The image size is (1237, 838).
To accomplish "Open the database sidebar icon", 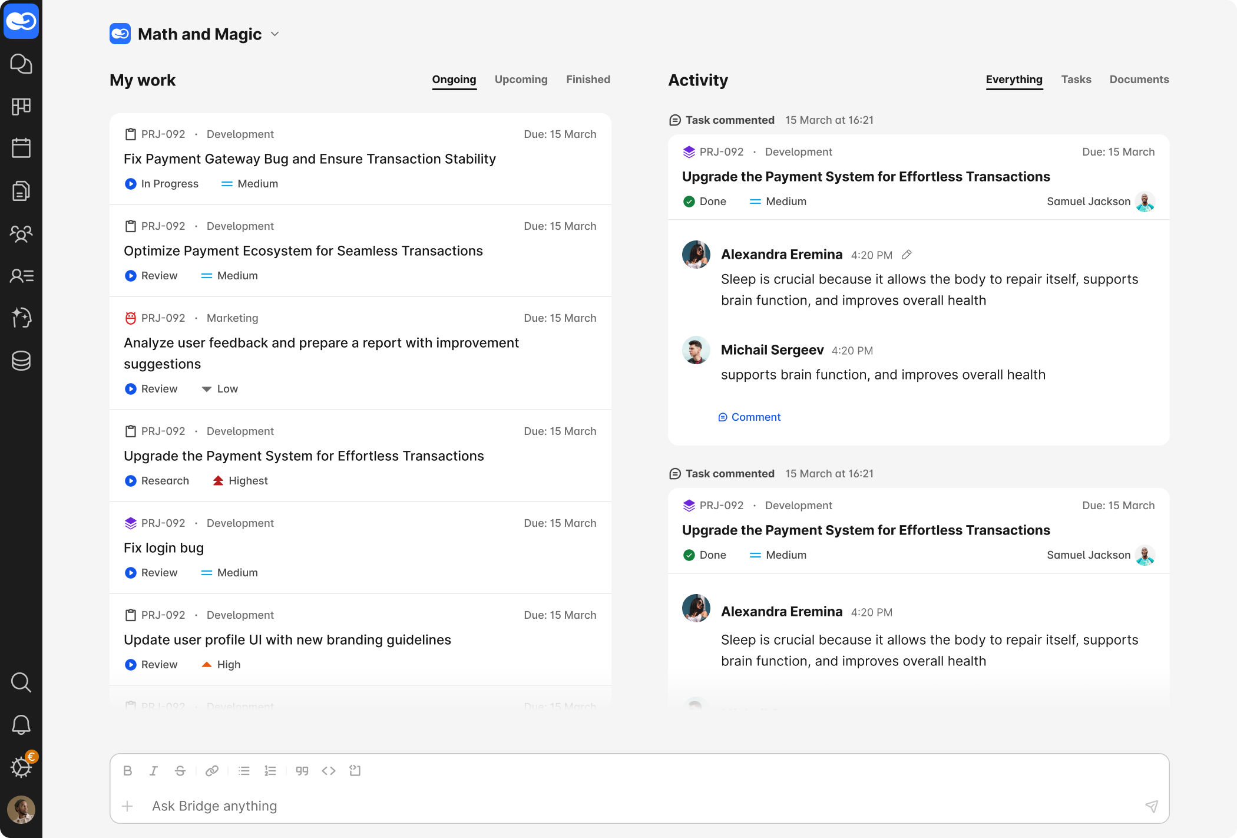I will [x=21, y=361].
